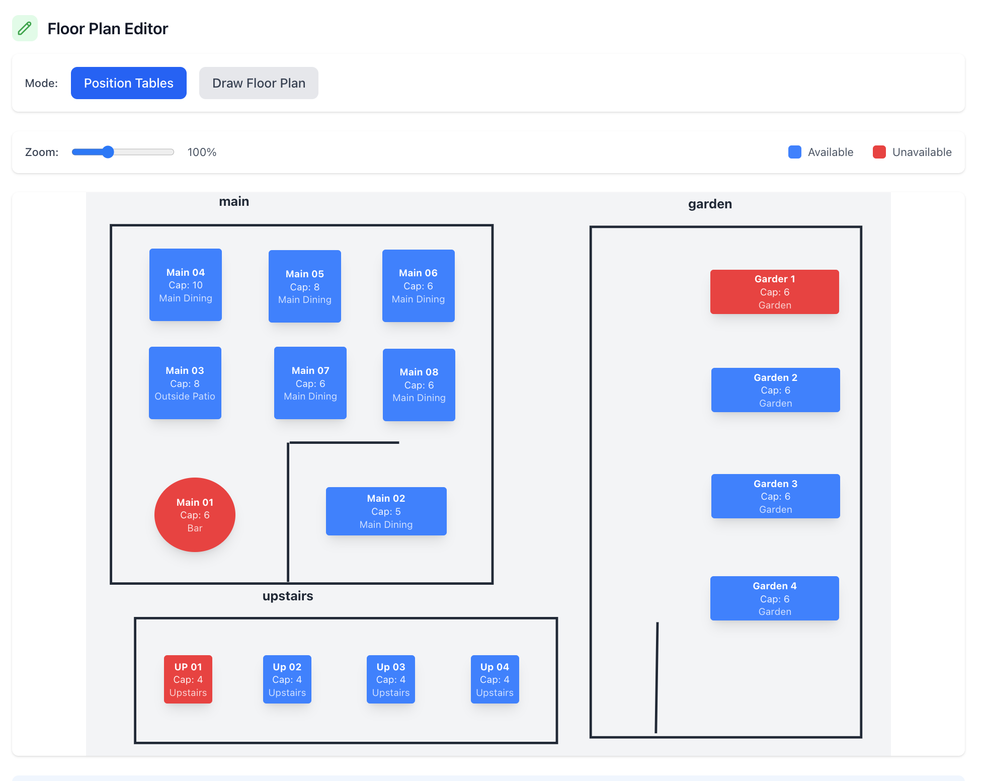The height and width of the screenshot is (781, 982).
Task: Adjust the Zoom slider
Action: [x=108, y=152]
